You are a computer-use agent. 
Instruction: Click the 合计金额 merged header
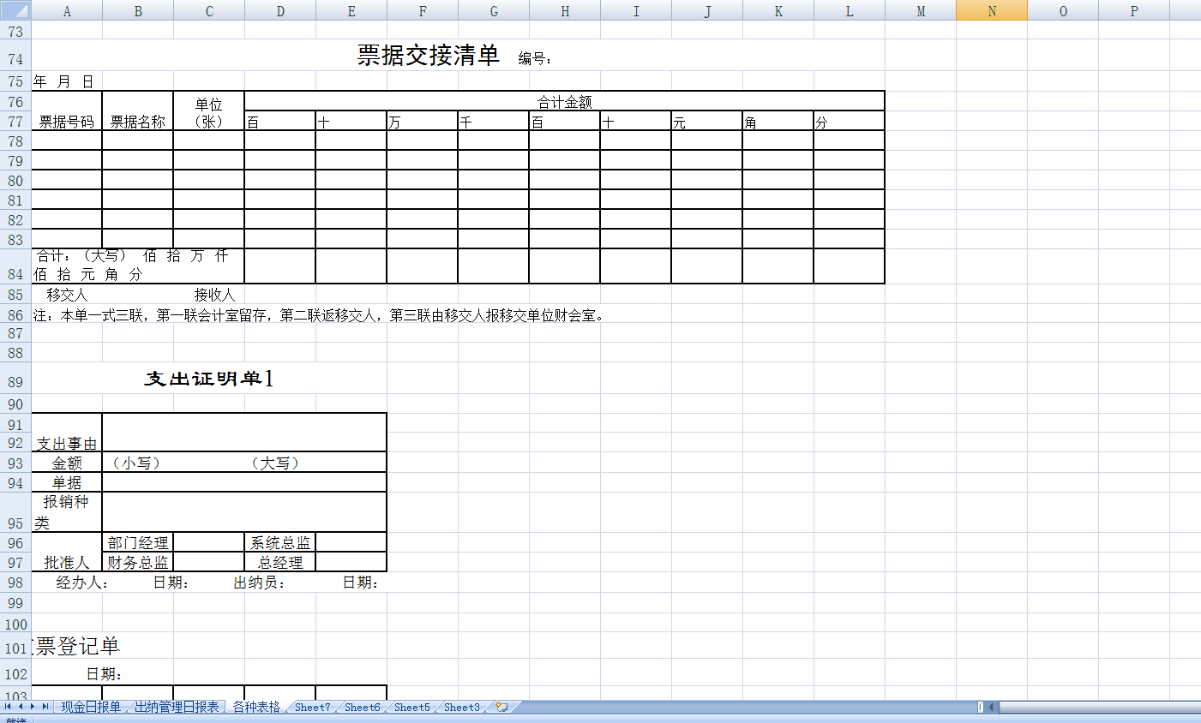(x=564, y=101)
